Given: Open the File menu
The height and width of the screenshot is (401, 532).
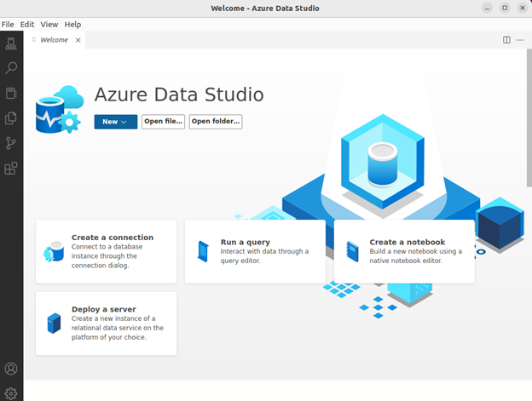Looking at the screenshot, I should click(x=8, y=25).
